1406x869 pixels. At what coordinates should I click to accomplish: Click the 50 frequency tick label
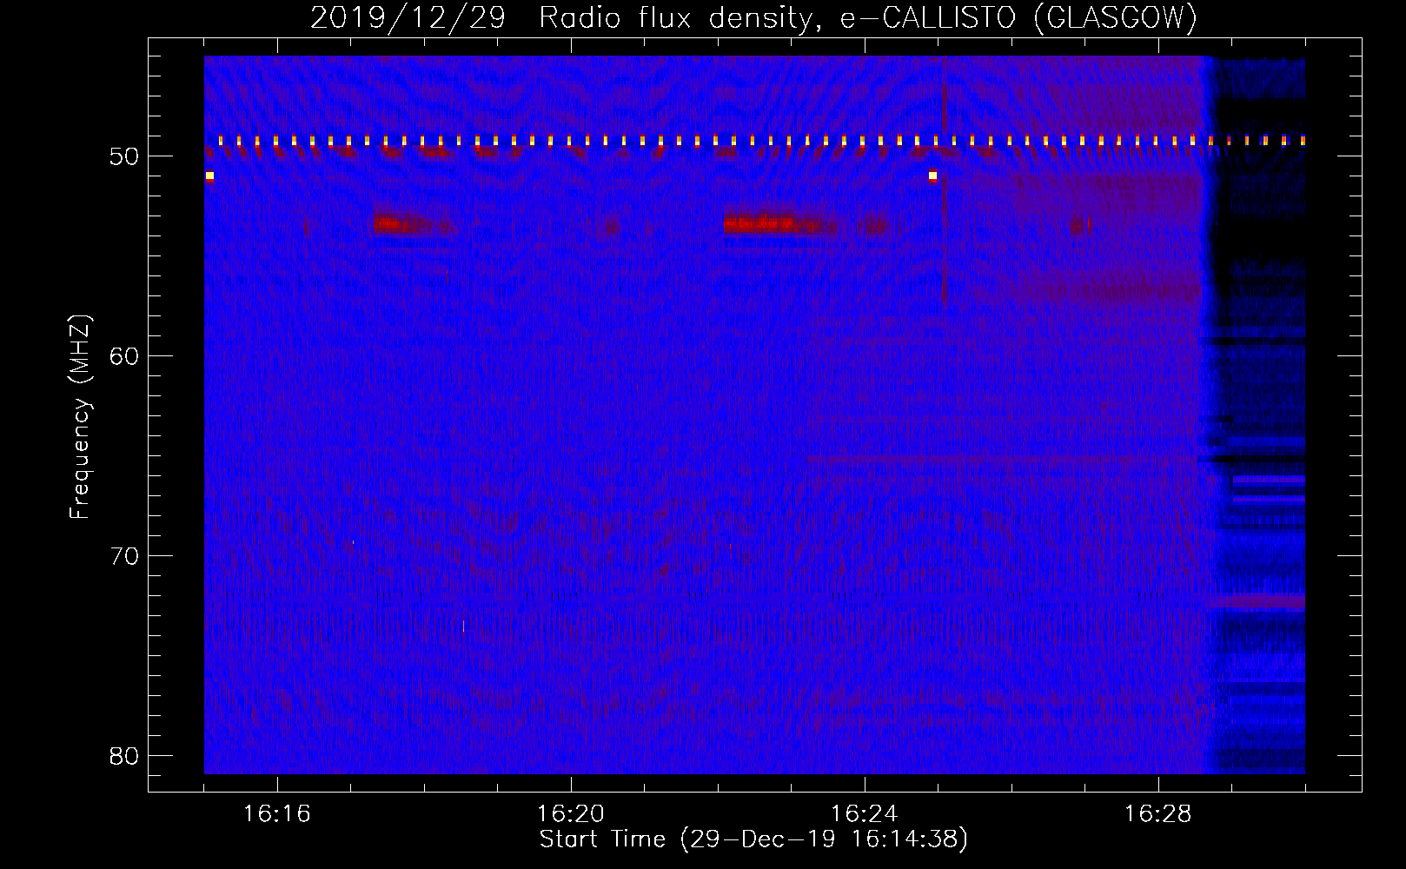pos(124,156)
